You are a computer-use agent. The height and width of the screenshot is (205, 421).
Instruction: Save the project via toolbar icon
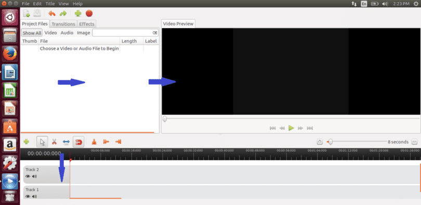pos(37,13)
